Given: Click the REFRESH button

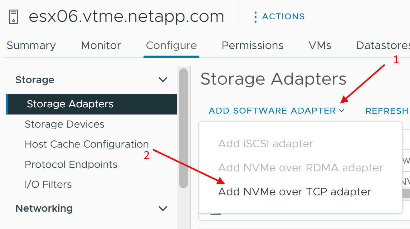Looking at the screenshot, I should (387, 111).
